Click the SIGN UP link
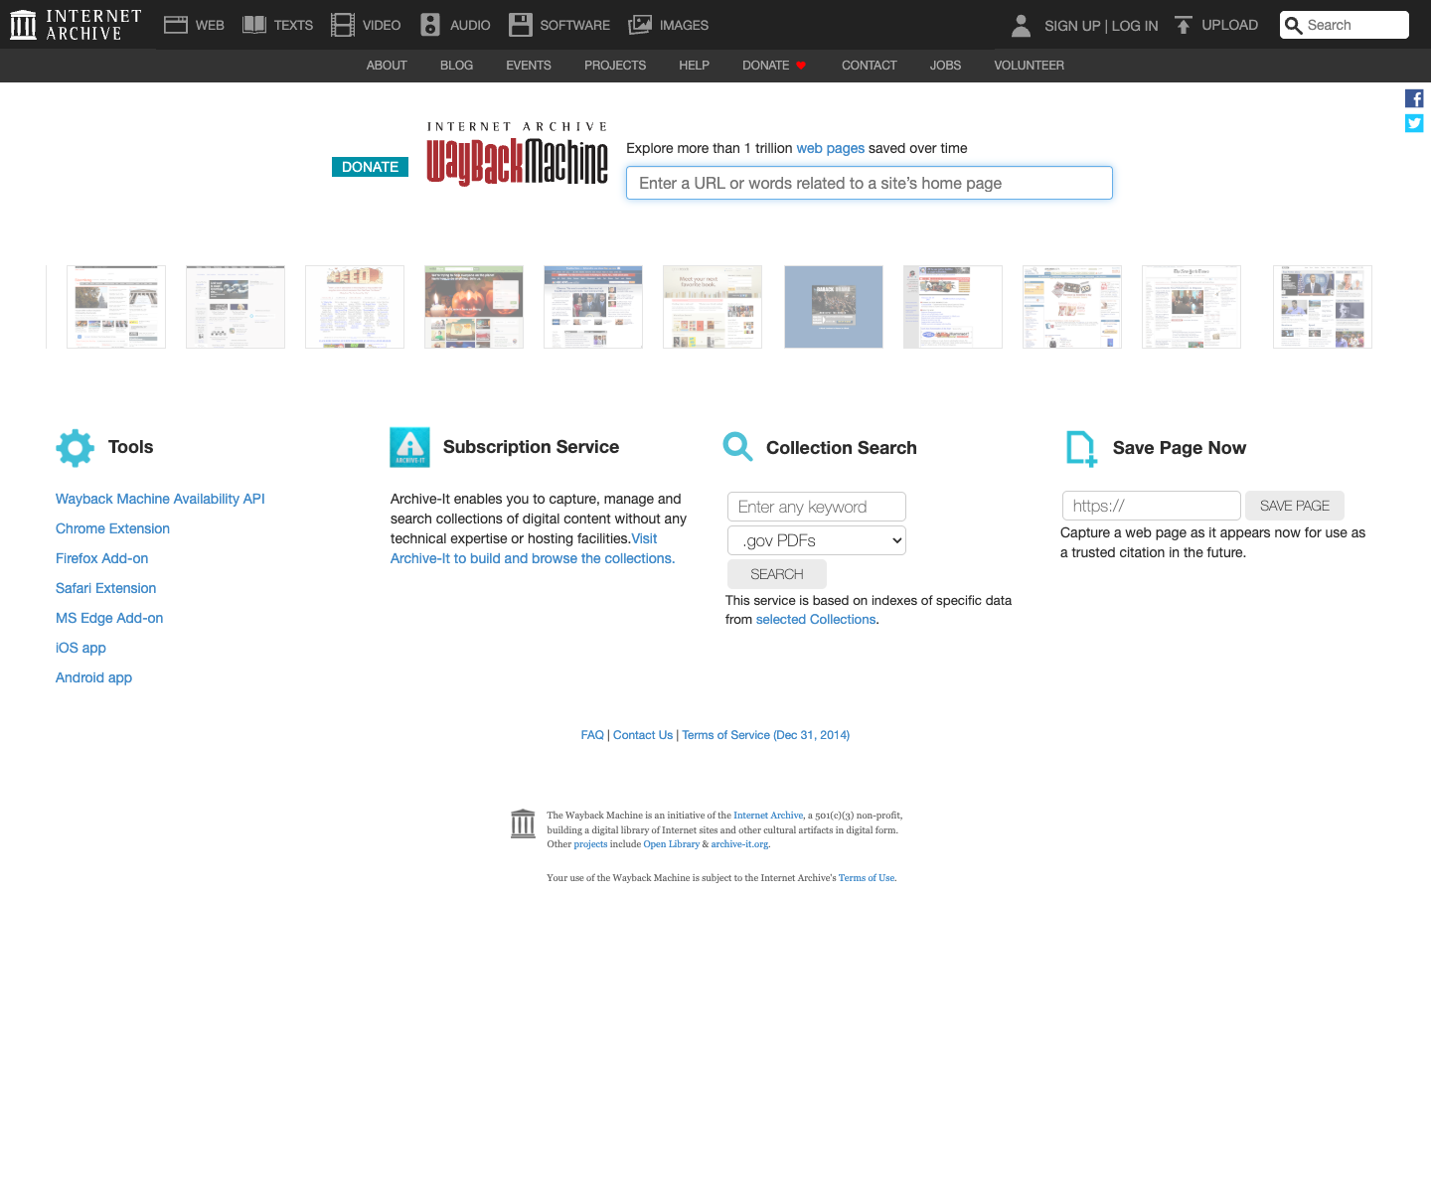Image resolution: width=1431 pixels, height=1192 pixels. (1072, 26)
